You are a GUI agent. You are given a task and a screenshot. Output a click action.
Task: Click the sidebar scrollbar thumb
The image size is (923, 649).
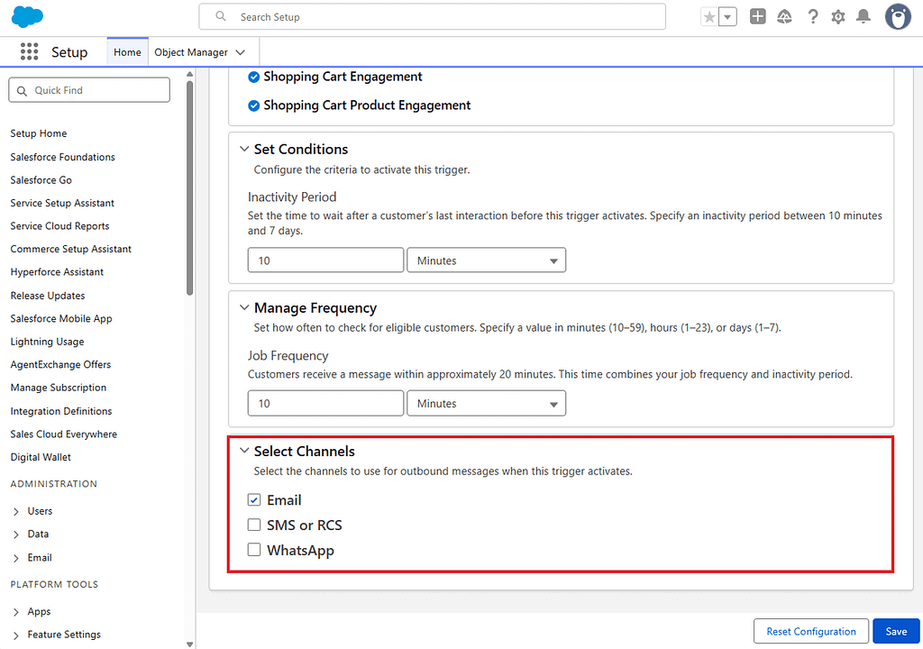click(189, 187)
